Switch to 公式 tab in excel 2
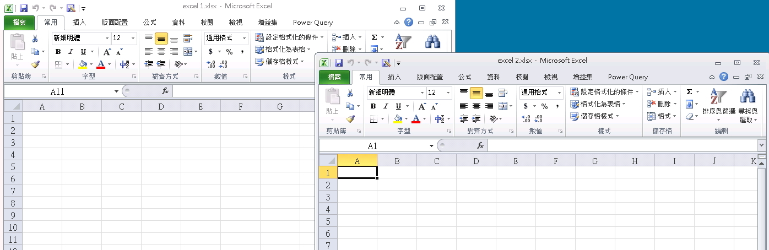 [x=464, y=77]
